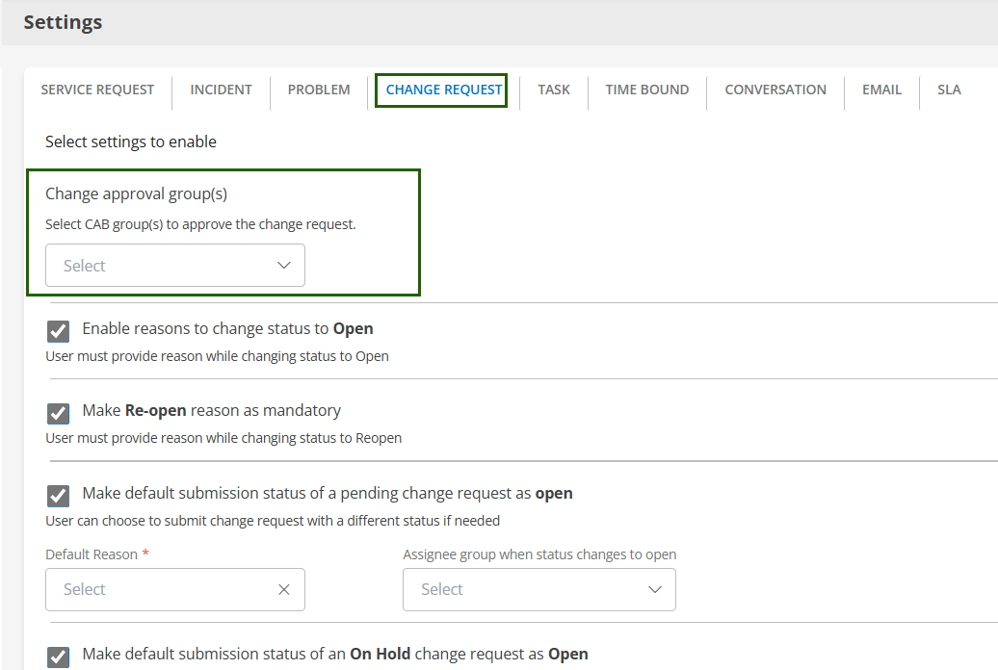Screen dimensions: 998x670
Task: Clear Default Reason using the X icon
Action: (284, 589)
